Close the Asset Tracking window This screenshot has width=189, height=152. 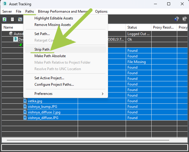pyautogui.click(x=182, y=4)
